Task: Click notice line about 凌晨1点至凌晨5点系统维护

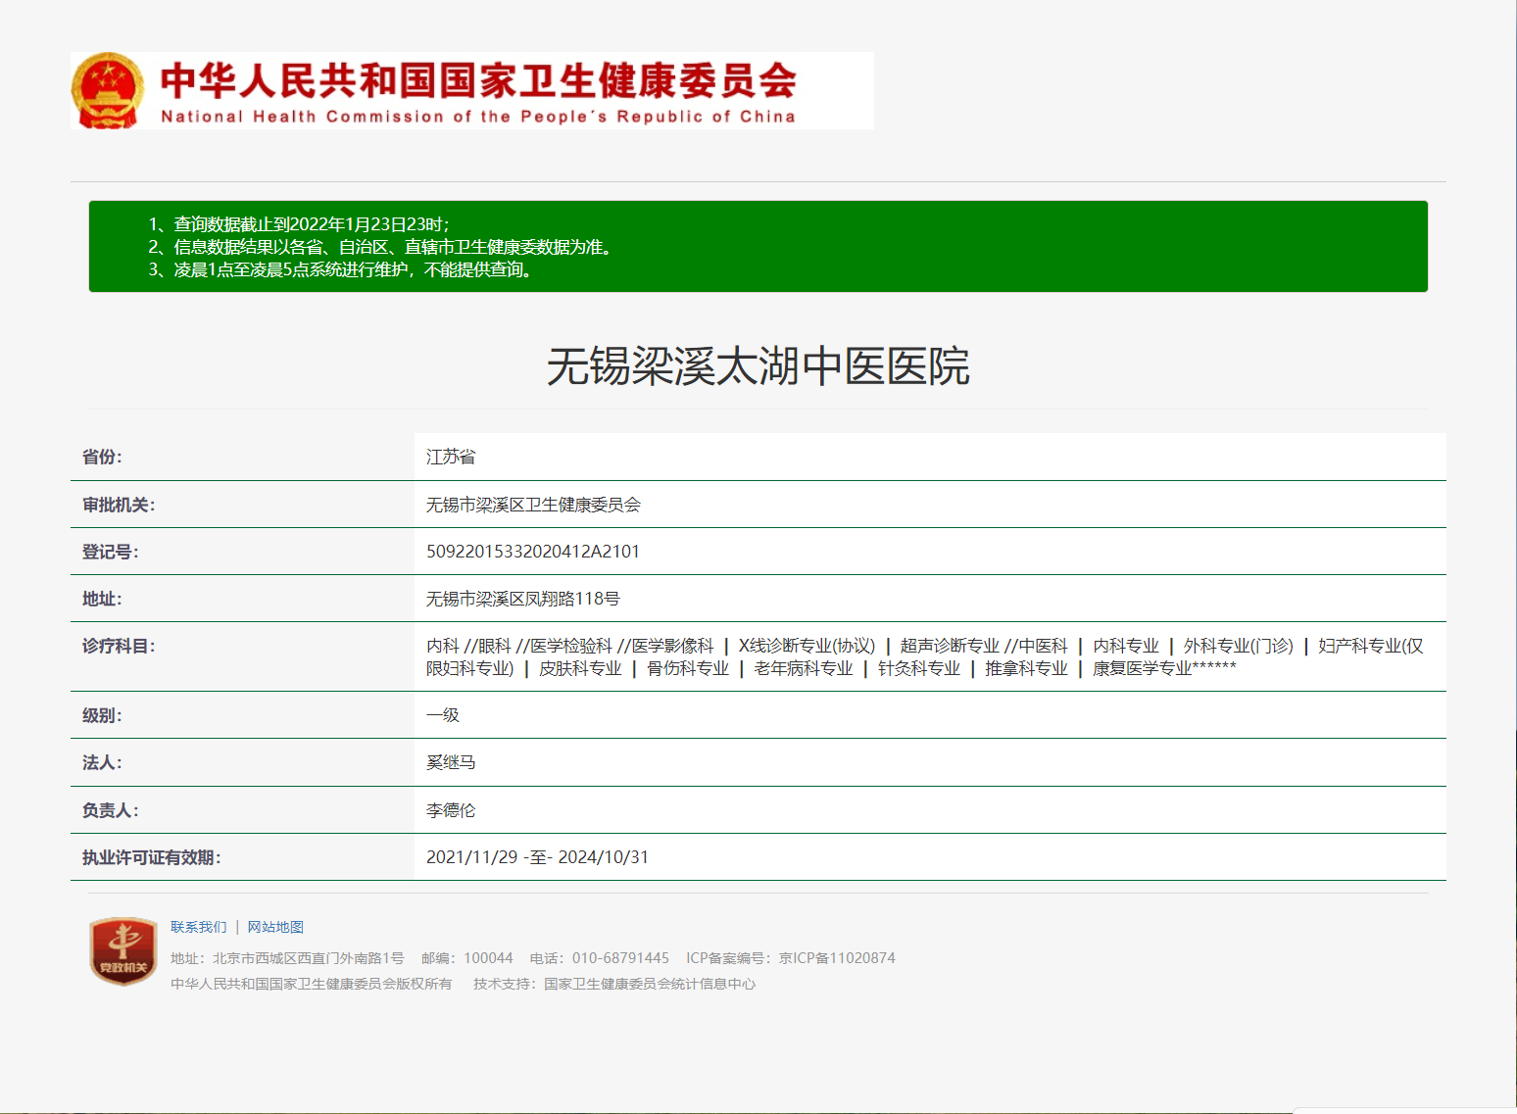Action: (342, 269)
